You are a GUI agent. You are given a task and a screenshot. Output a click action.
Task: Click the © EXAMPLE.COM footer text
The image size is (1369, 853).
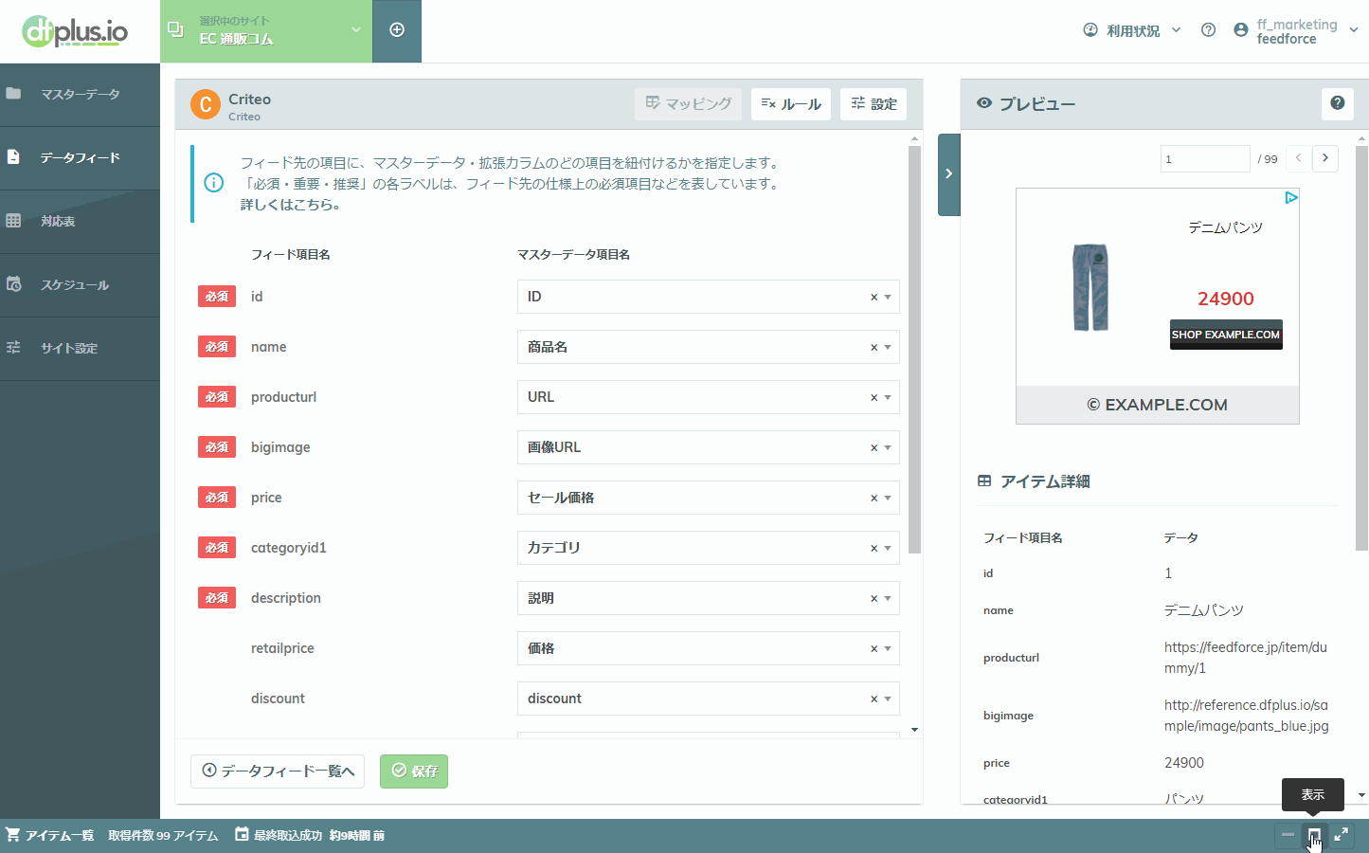pos(1157,405)
